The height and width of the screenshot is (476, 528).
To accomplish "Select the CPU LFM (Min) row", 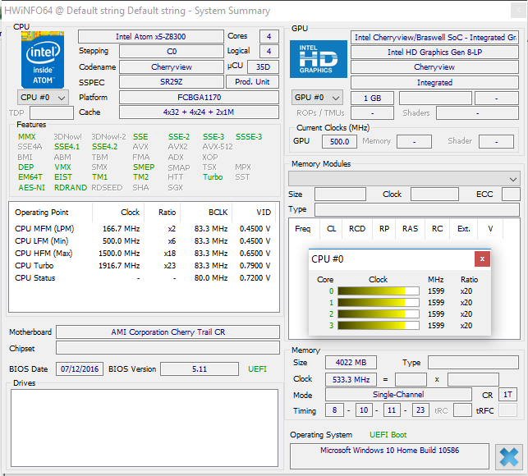I will point(143,241).
